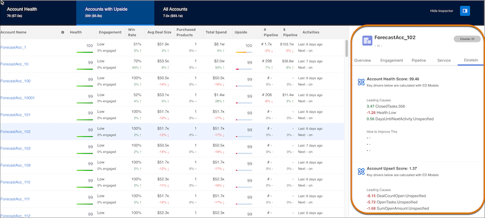Screen dimensions: 485x218
Task: Click the Hide Inspector panel icon button
Action: click(465, 11)
